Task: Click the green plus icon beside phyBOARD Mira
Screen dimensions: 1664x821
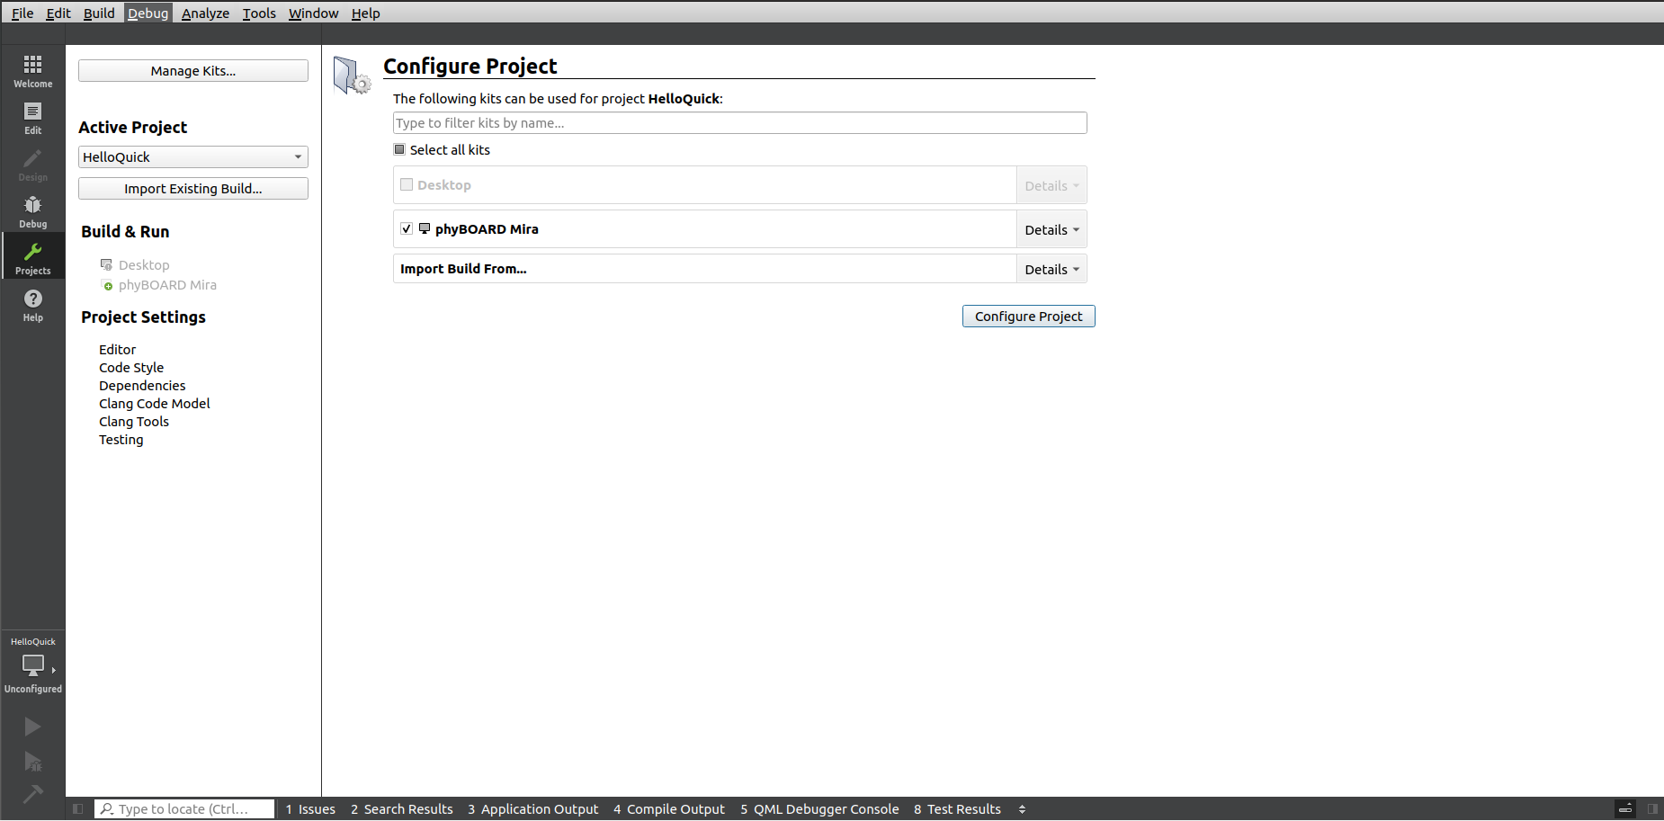Action: tap(108, 286)
